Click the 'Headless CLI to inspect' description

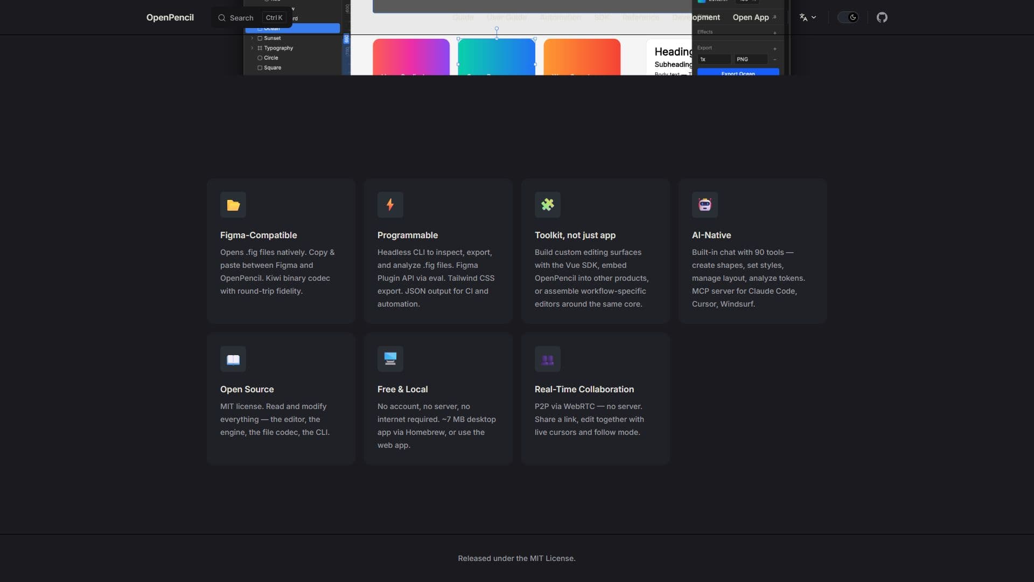[436, 278]
